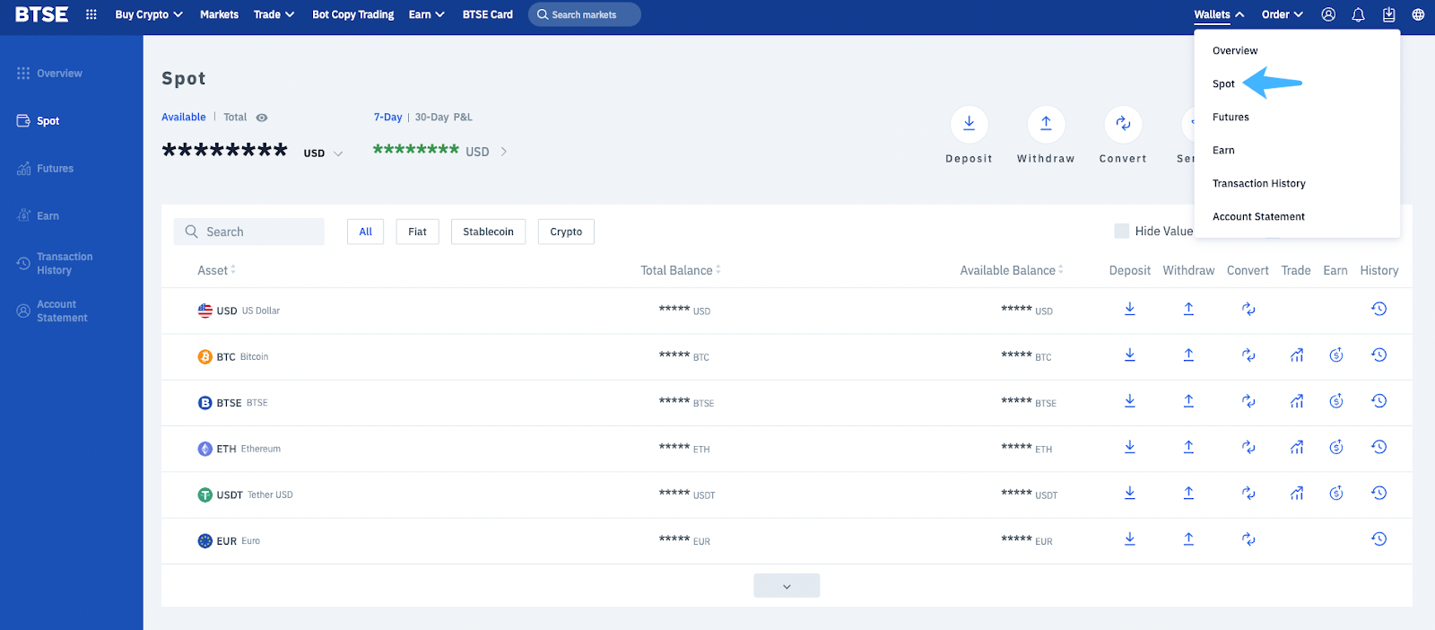Click trade chart icon in BTC row

(x=1296, y=354)
